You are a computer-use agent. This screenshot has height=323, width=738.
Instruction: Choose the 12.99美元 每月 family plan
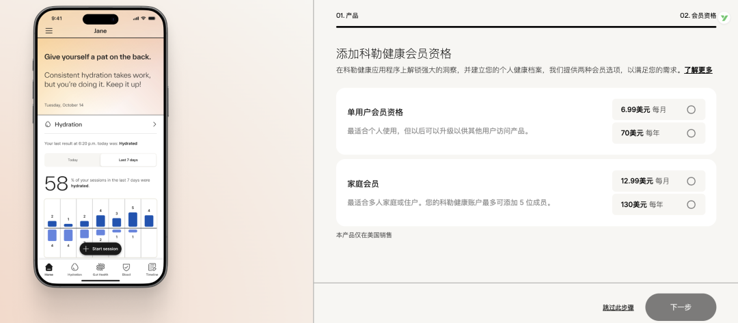[691, 181]
